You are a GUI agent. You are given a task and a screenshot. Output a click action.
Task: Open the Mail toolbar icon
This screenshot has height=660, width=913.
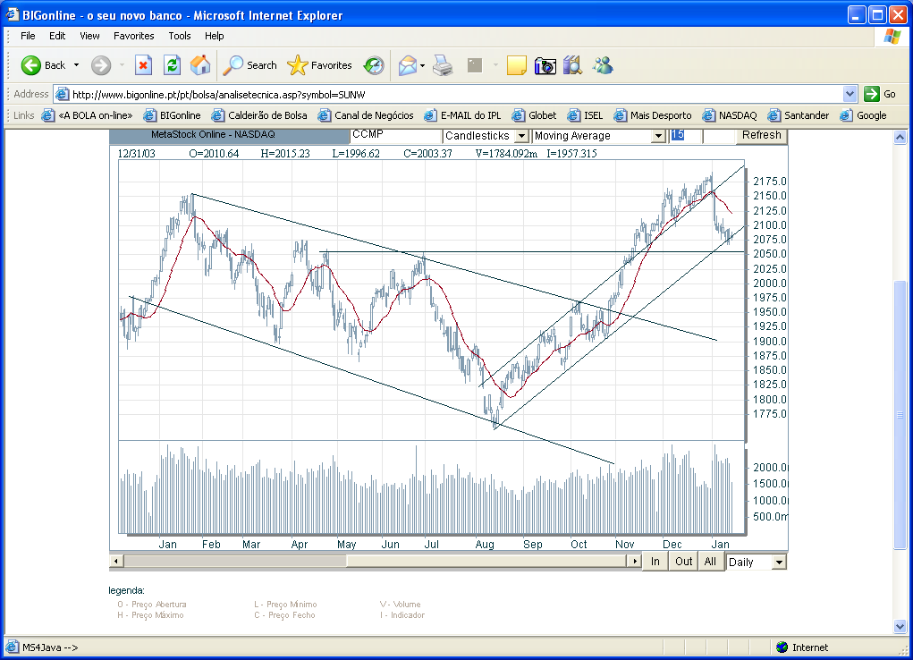408,65
